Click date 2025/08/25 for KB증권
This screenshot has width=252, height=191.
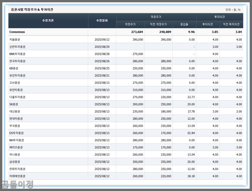[102, 68]
